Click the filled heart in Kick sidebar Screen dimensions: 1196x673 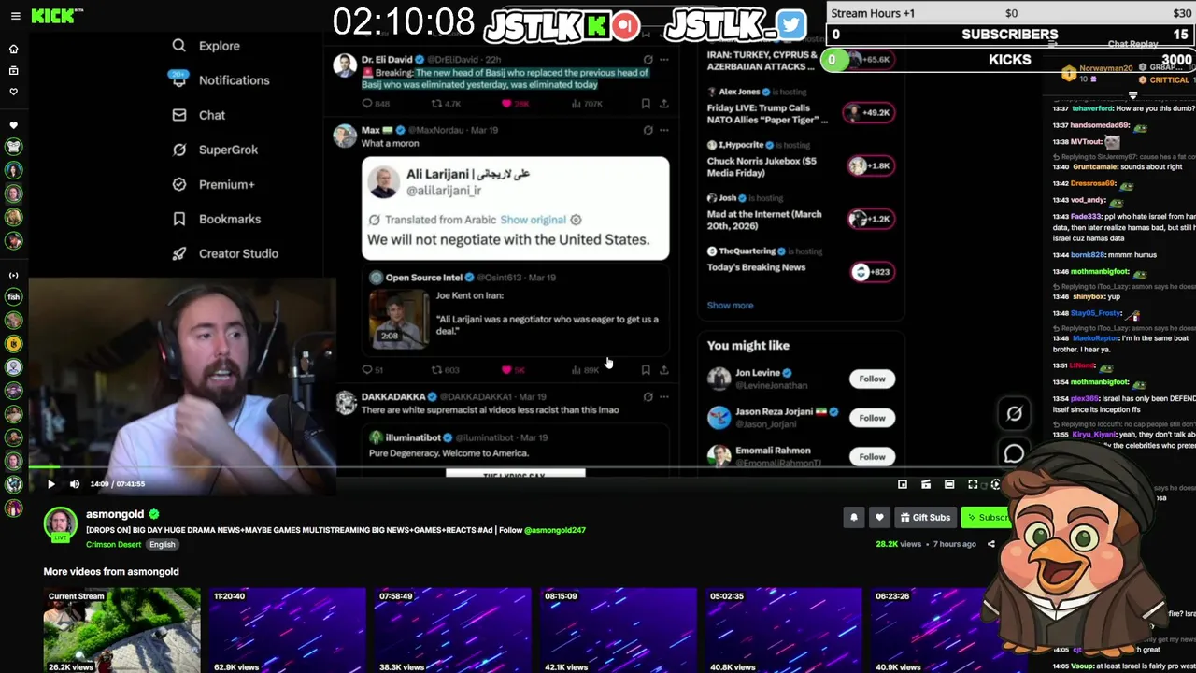coord(13,125)
